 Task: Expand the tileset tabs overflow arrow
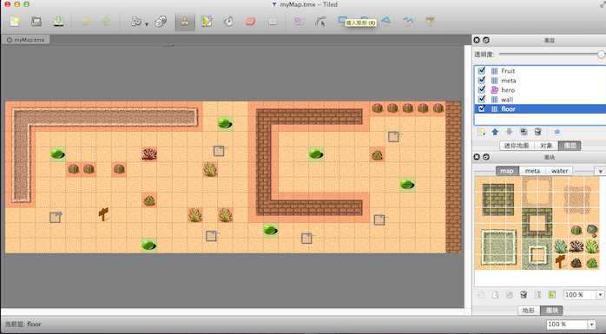click(600, 171)
